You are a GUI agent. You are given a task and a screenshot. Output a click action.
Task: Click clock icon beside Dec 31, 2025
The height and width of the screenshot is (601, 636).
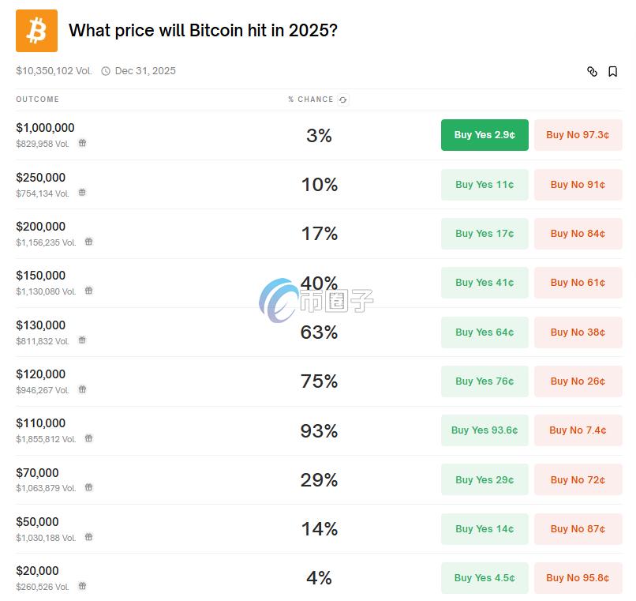106,71
